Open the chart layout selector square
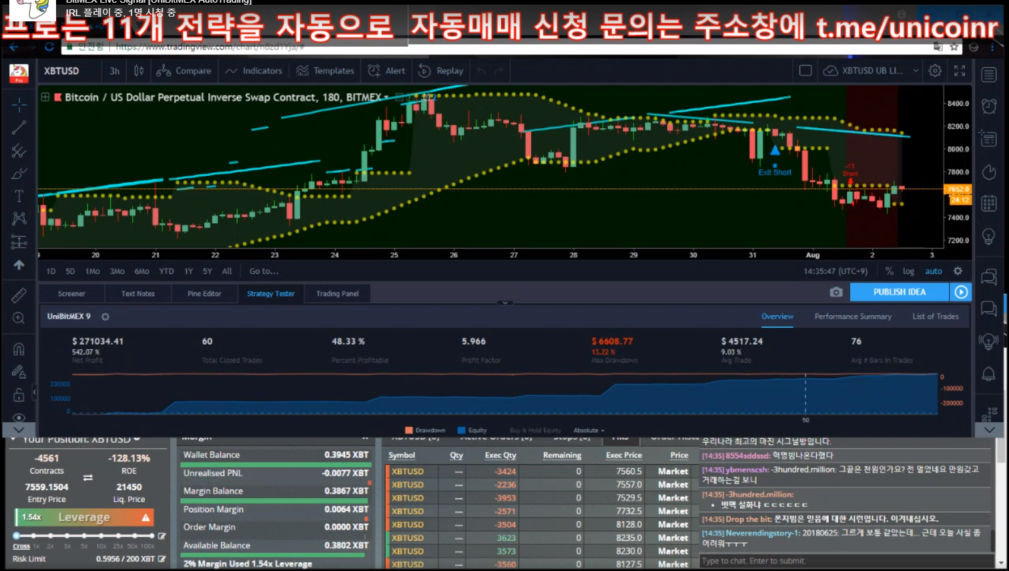The height and width of the screenshot is (571, 1009). [805, 71]
